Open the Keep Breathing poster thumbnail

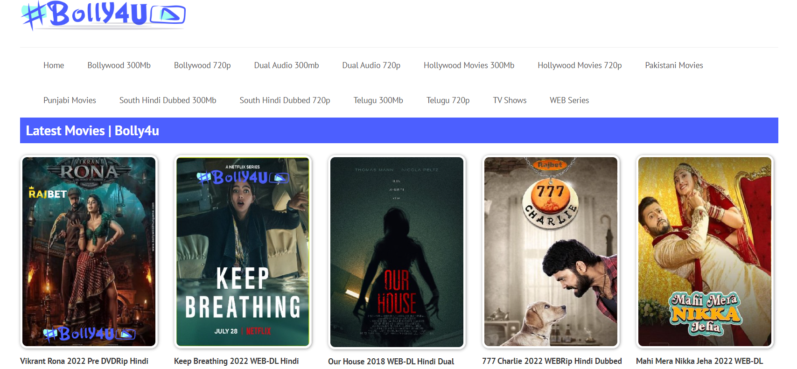click(x=243, y=252)
